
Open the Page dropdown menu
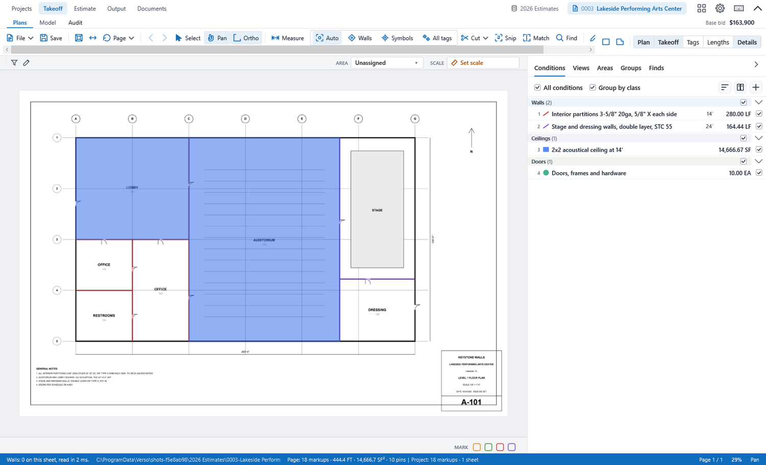[x=119, y=38]
